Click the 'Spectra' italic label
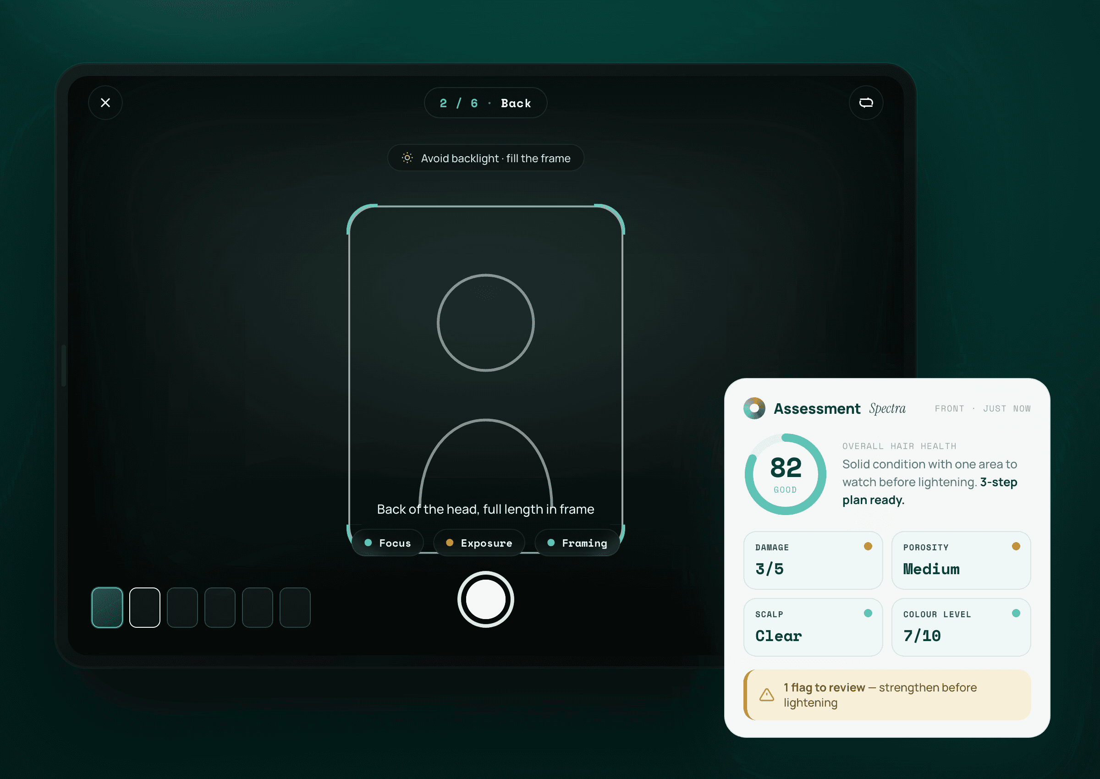1100x779 pixels. click(887, 409)
